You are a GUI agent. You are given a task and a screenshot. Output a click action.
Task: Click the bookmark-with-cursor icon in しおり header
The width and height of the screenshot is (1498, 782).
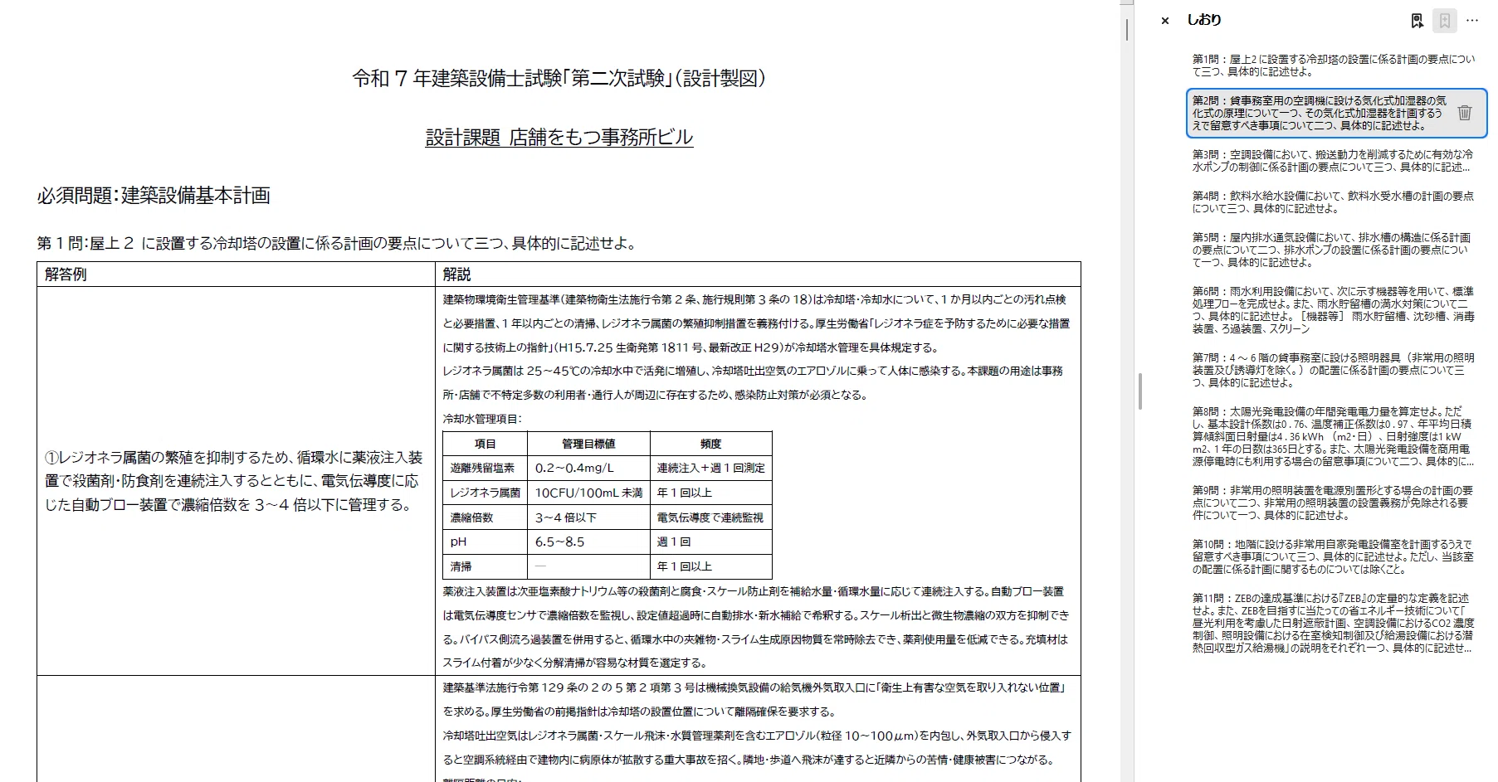(1417, 21)
